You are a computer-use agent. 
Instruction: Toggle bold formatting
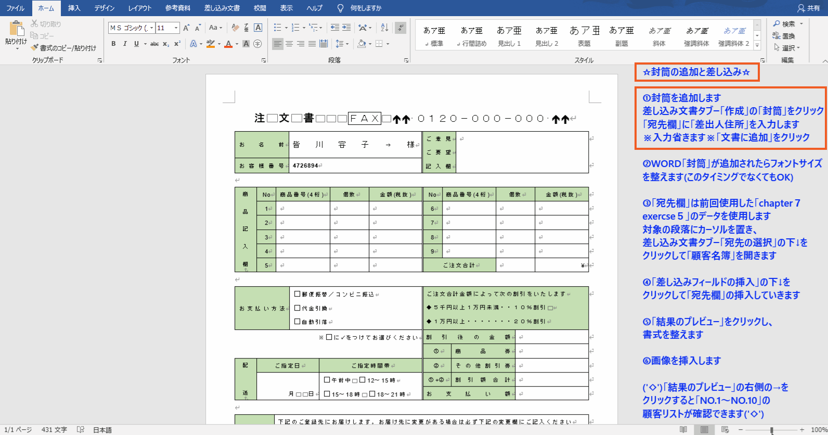click(113, 44)
